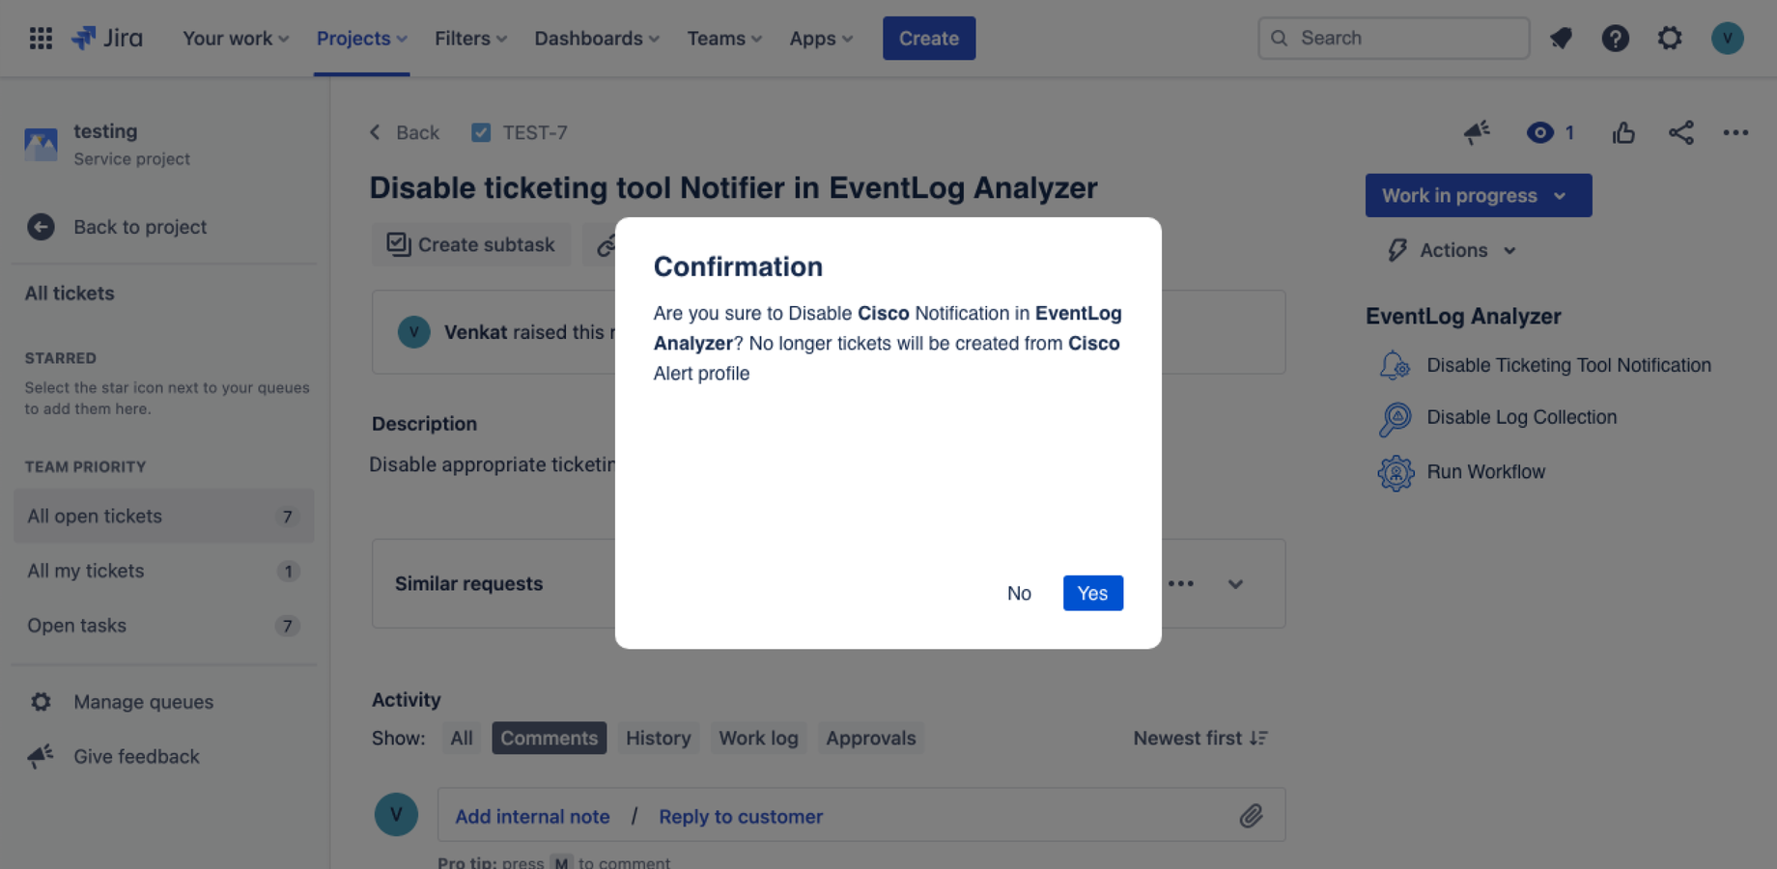Viewport: 1777px width, 869px height.
Task: Click inside the Search field
Action: 1392,38
